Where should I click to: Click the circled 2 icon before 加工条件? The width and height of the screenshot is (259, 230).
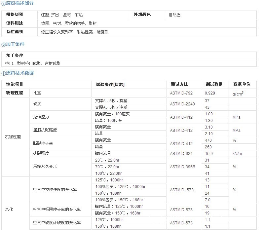pos(4,45)
